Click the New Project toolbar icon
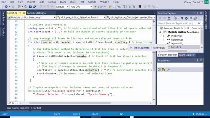 click(19, 7)
